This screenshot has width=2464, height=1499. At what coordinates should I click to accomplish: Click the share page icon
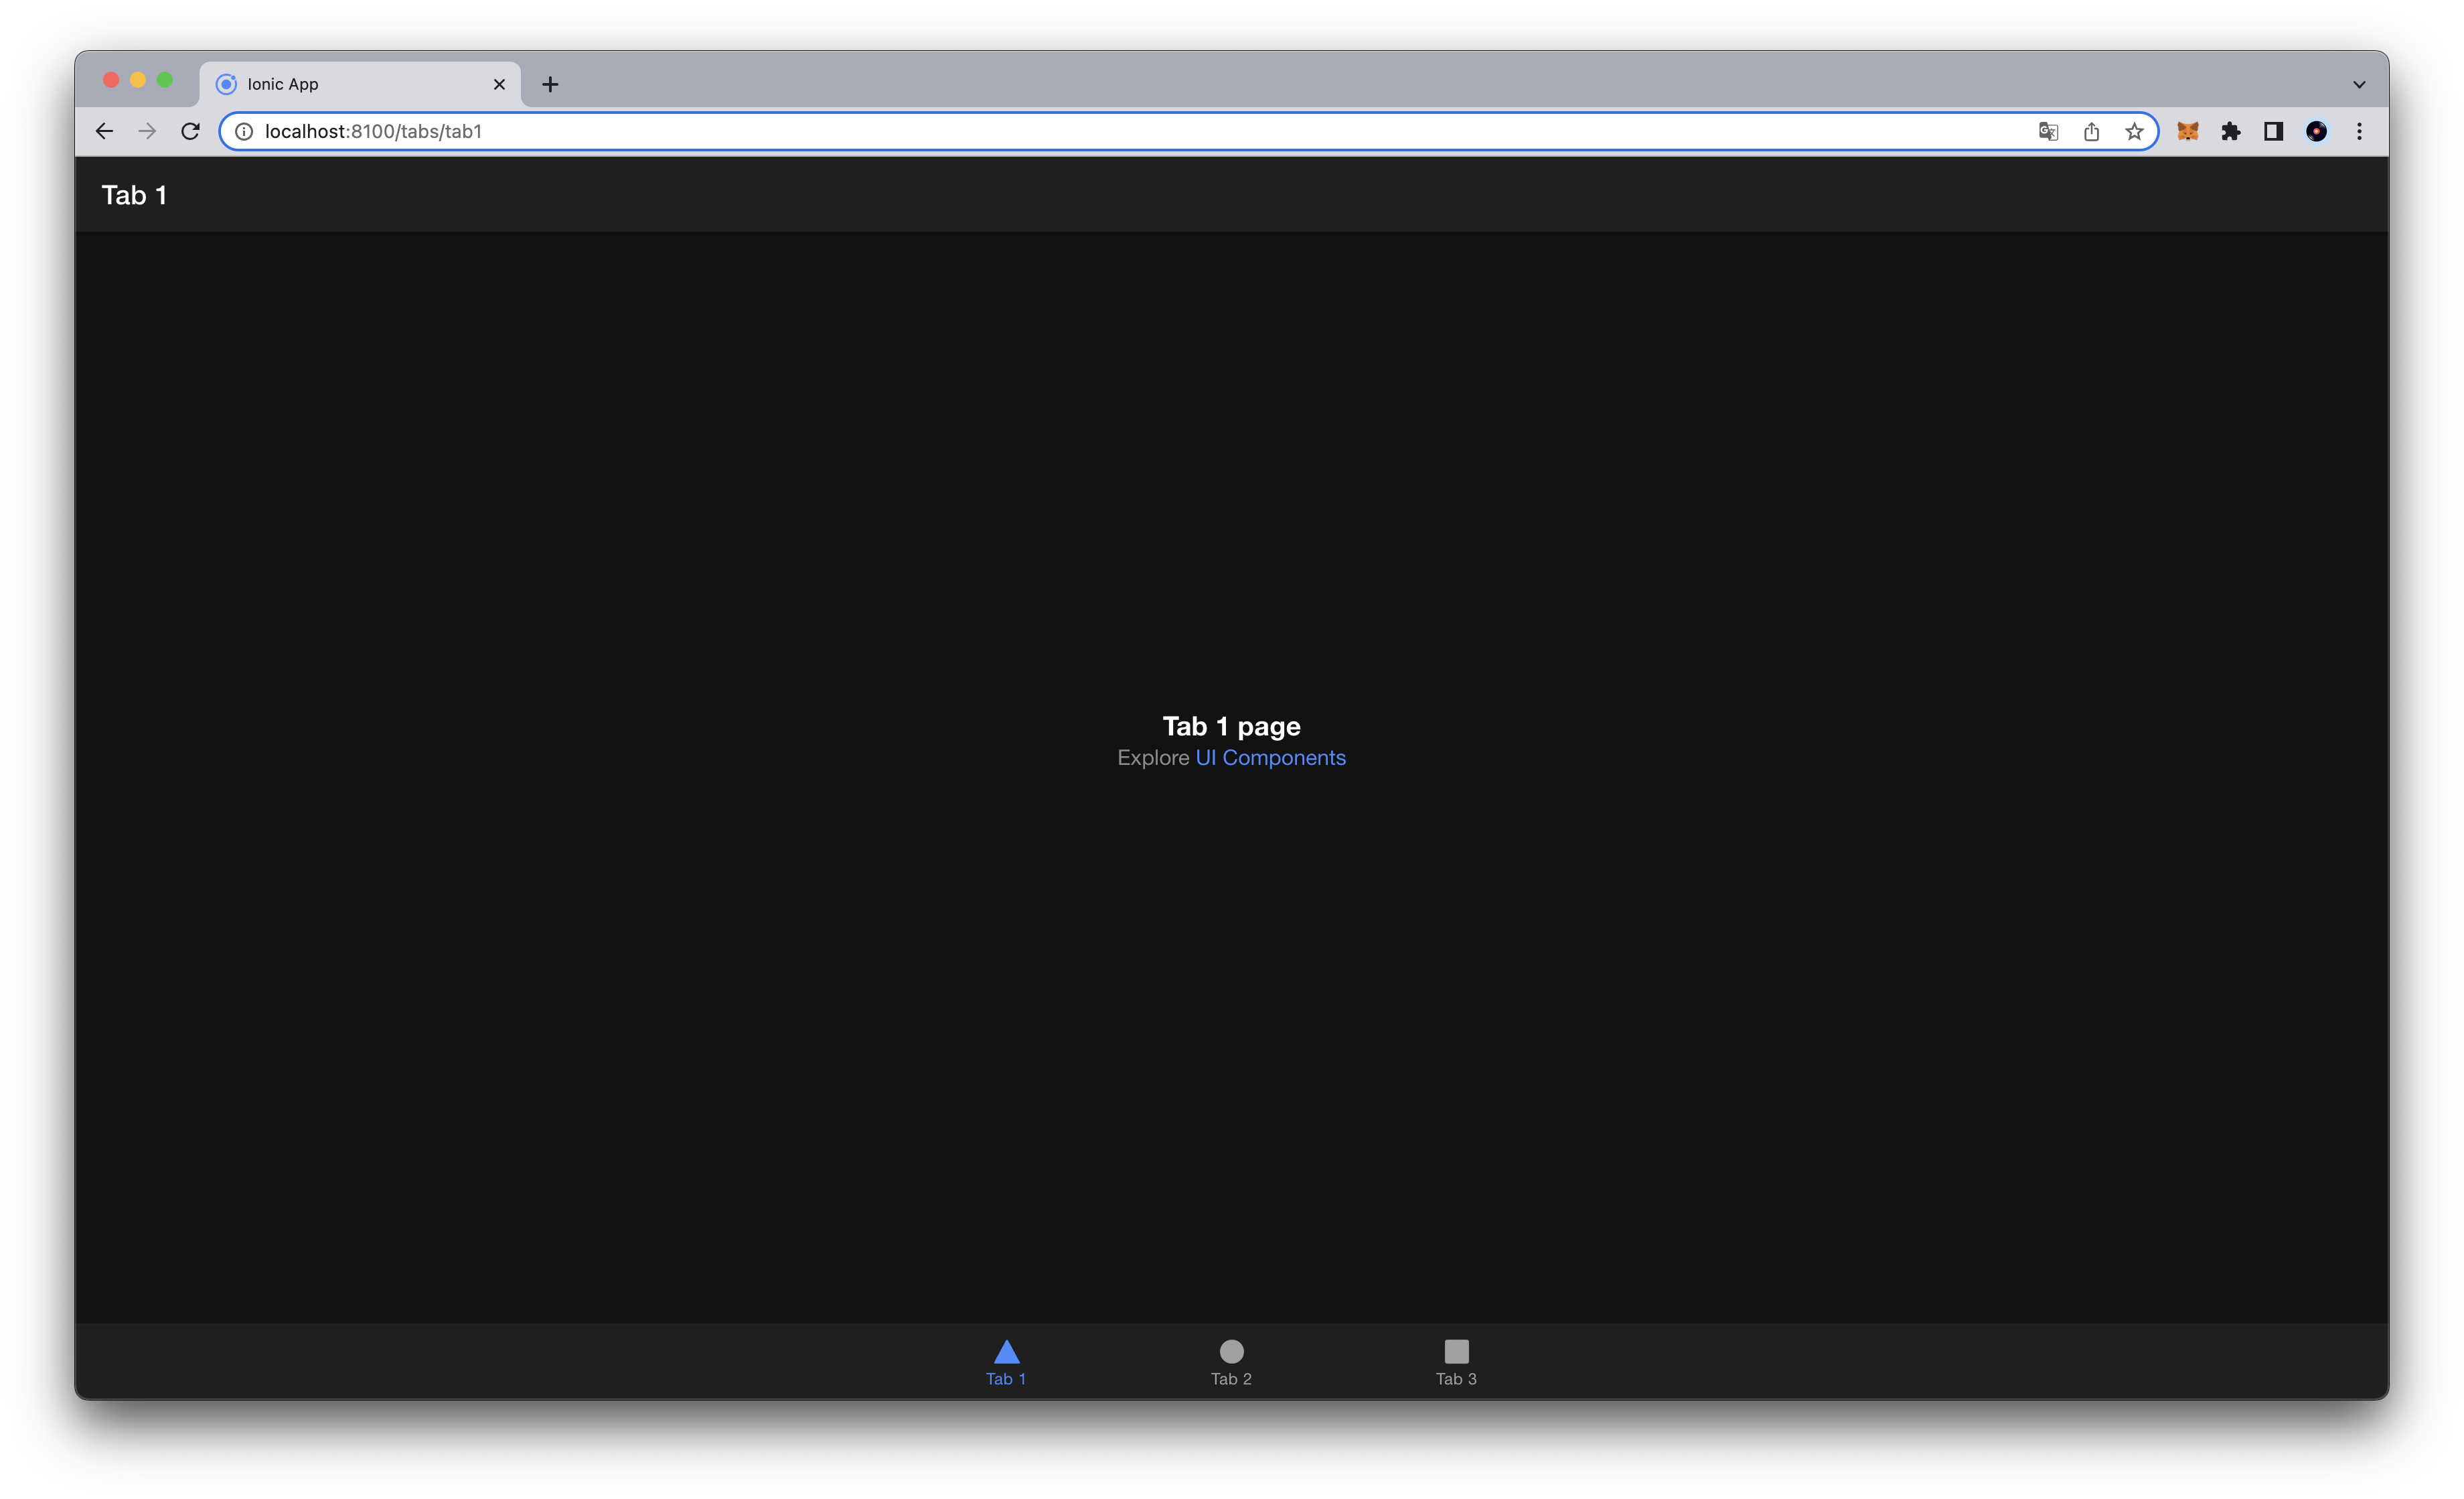pos(2091,131)
